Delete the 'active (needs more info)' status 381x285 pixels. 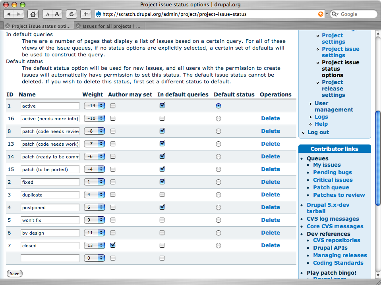(271, 118)
